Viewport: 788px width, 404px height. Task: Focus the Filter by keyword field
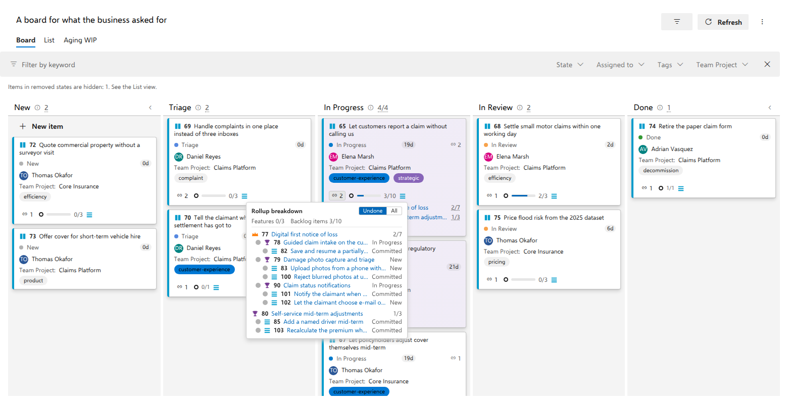pos(48,65)
